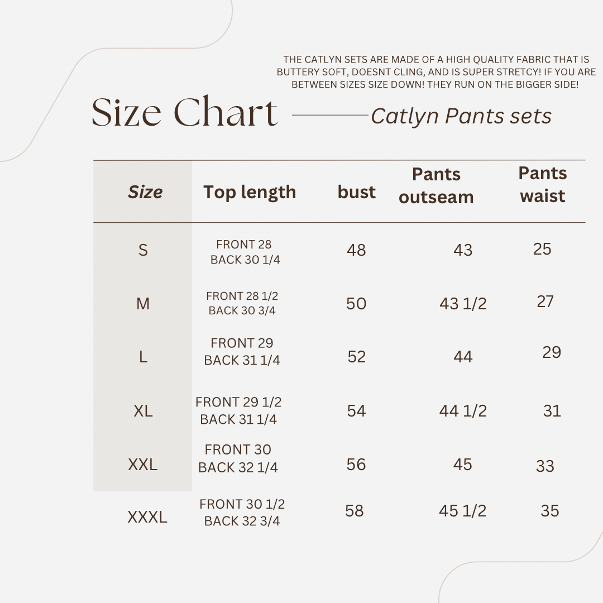Click the "Pants waist" column header
This screenshot has width=603, height=603.
tap(543, 184)
